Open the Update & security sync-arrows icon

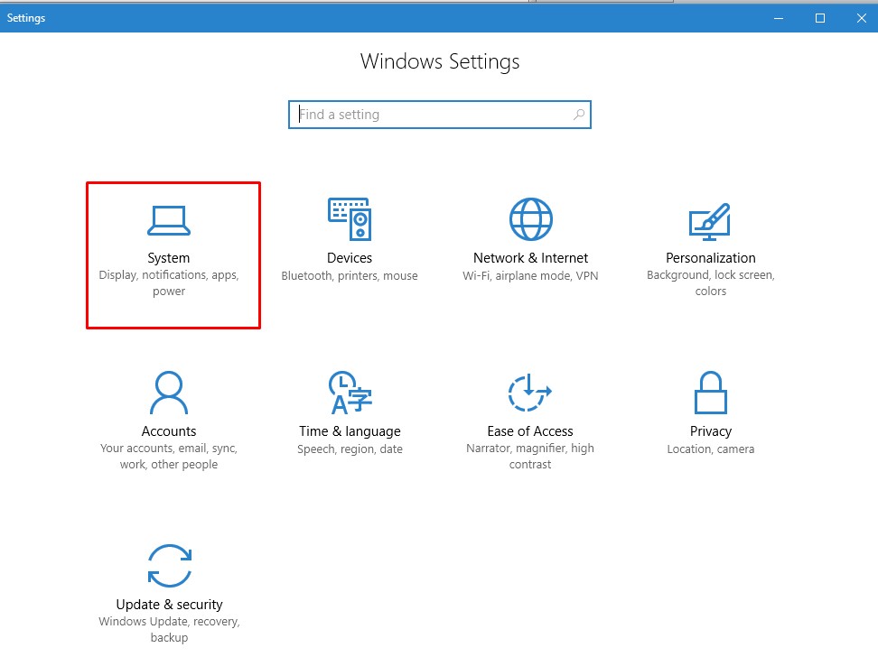170,566
